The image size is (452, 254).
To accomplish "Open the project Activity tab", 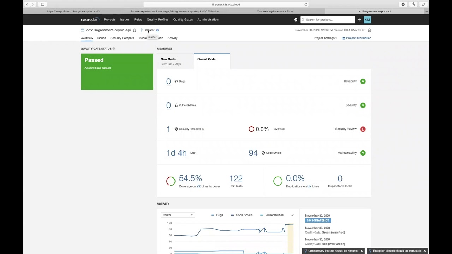I will 172,38.
